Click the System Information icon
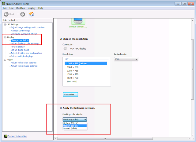 (6, 136)
